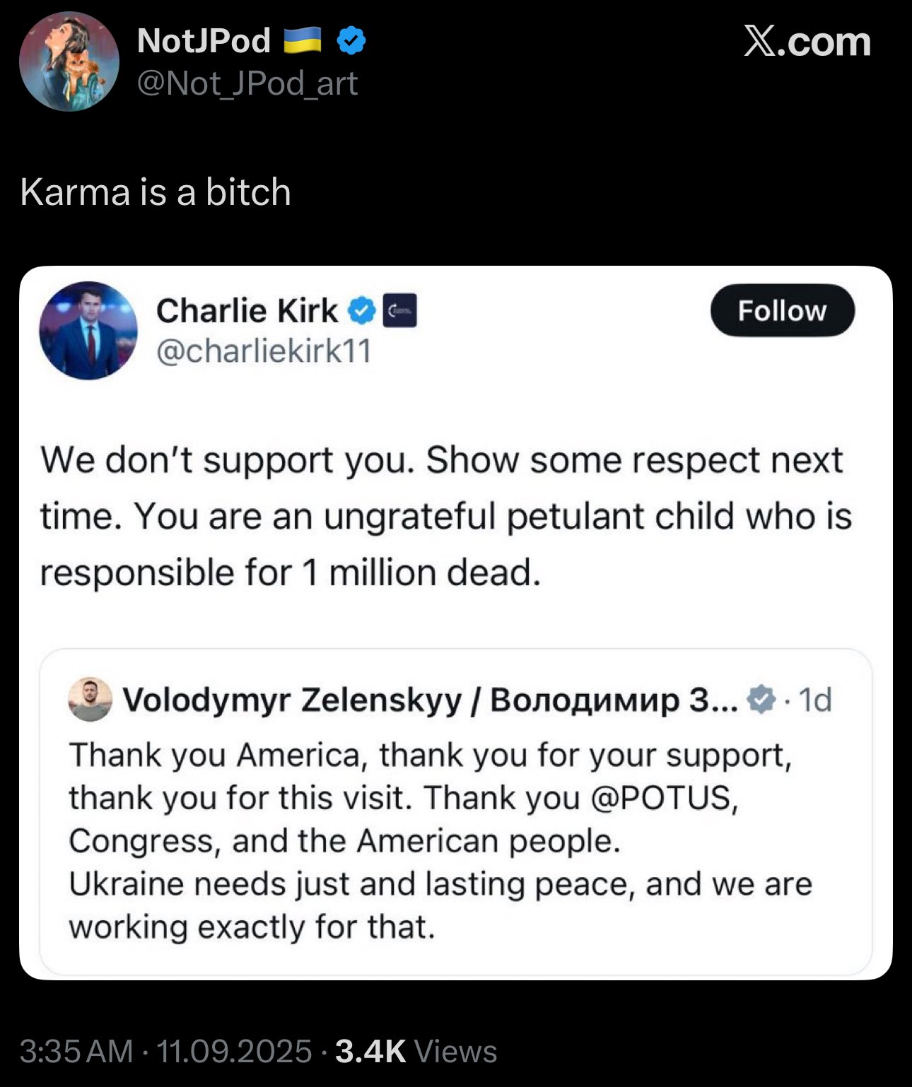The width and height of the screenshot is (912, 1087).
Task: Open the @charliekirk11 handle
Action: (263, 351)
